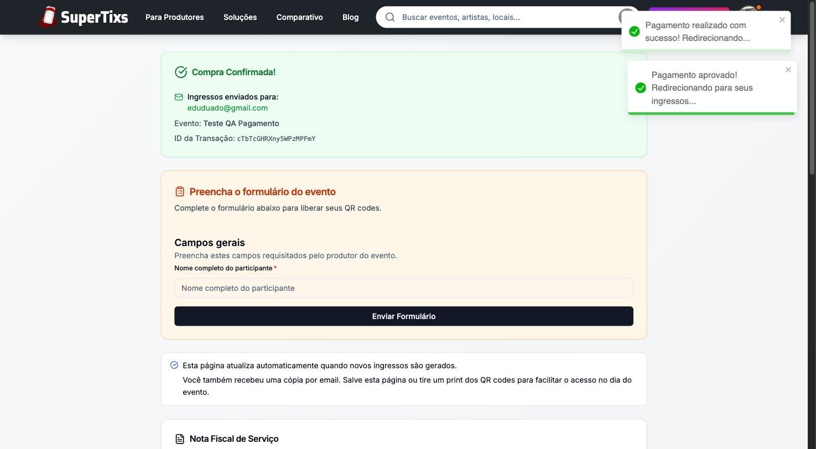The width and height of the screenshot is (816, 449).
Task: Click 'Pagamento aprovado! Redirecionando para seus ingressos...' message text
Action: pyautogui.click(x=702, y=88)
